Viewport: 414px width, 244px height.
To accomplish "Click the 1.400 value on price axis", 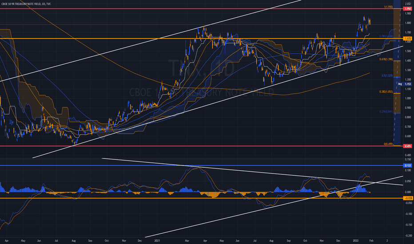I will (408, 61).
